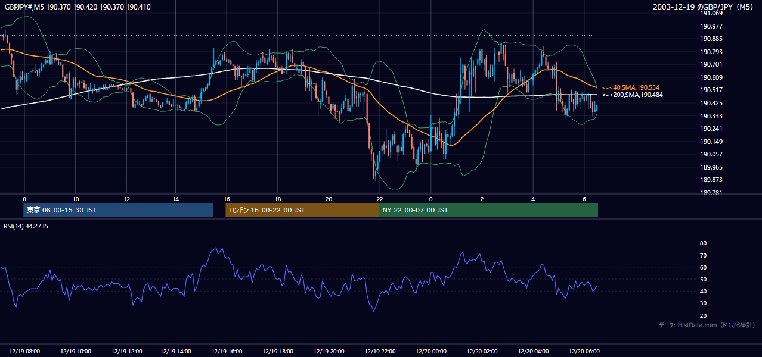The image size is (762, 357).
Task: Click price axis value 190.149
Action: pyautogui.click(x=713, y=142)
